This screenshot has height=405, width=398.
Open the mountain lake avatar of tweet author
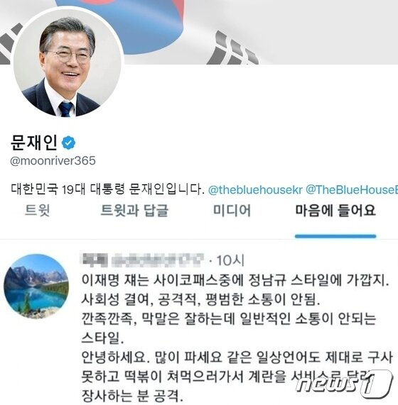tap(36, 286)
